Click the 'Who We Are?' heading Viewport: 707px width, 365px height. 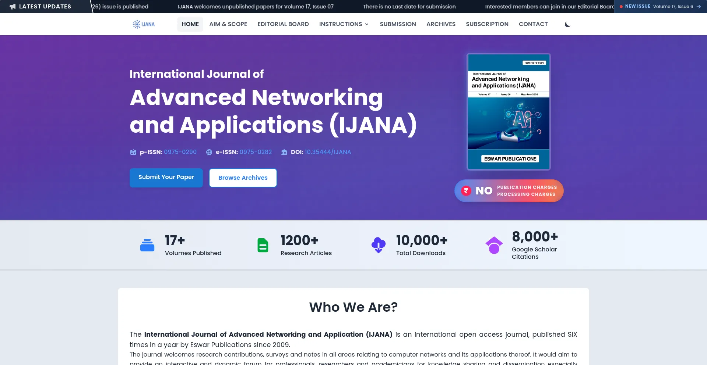point(353,307)
